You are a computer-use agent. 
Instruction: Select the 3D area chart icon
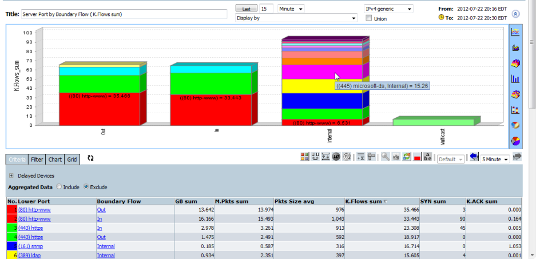click(x=515, y=63)
